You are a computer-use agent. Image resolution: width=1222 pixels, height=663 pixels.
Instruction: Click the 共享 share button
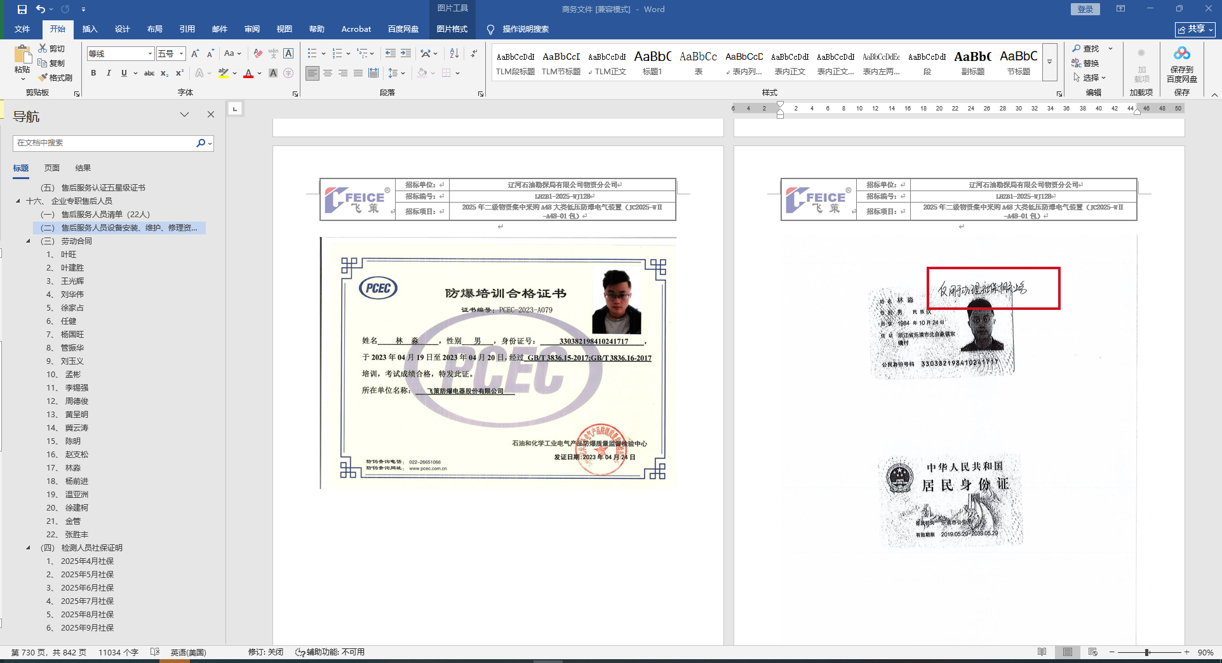pyautogui.click(x=1195, y=29)
